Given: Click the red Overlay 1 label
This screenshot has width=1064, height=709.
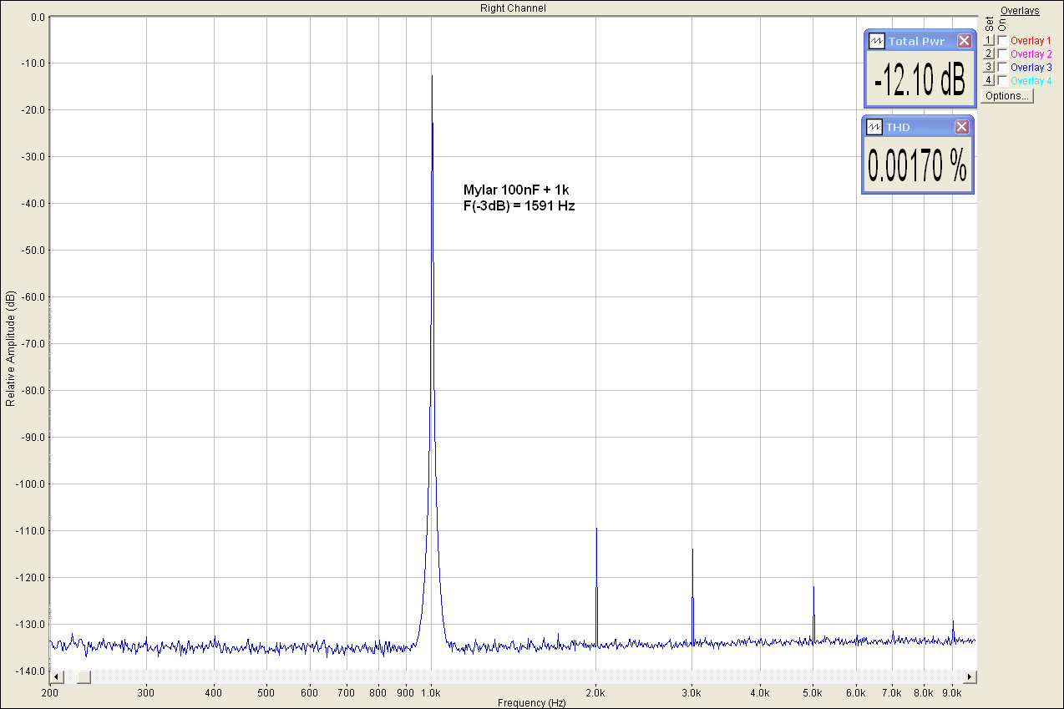Looking at the screenshot, I should point(1031,40).
